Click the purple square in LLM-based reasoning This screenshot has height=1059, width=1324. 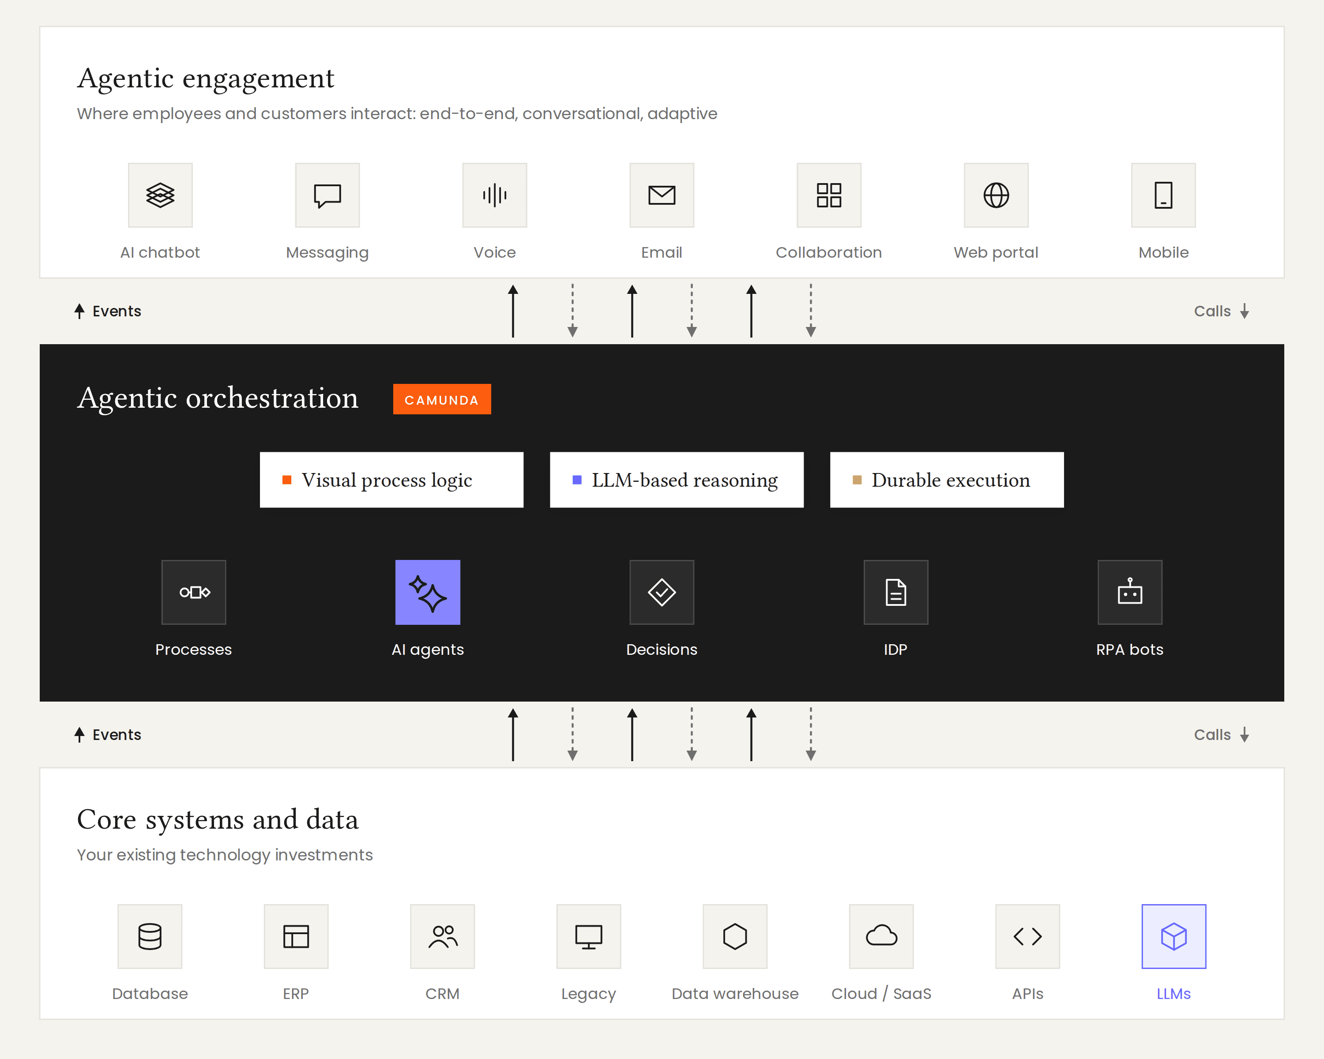577,480
